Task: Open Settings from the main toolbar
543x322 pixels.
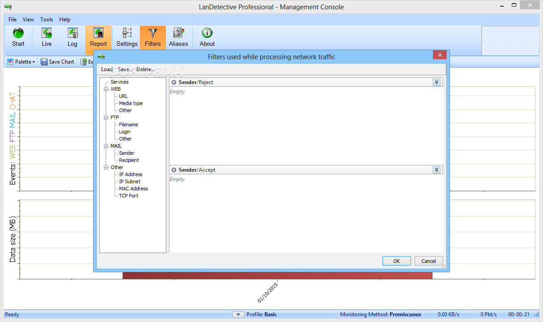Action: click(127, 37)
